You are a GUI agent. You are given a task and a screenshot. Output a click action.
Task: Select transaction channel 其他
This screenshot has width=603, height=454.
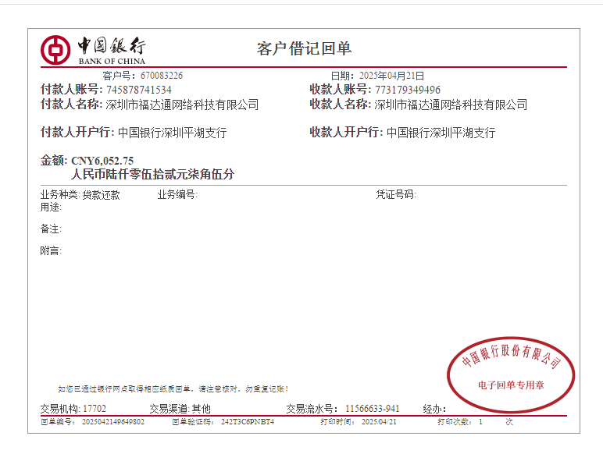(201, 409)
